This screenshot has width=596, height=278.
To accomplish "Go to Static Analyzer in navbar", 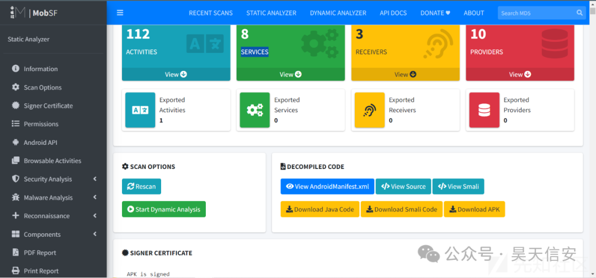I will (271, 13).
